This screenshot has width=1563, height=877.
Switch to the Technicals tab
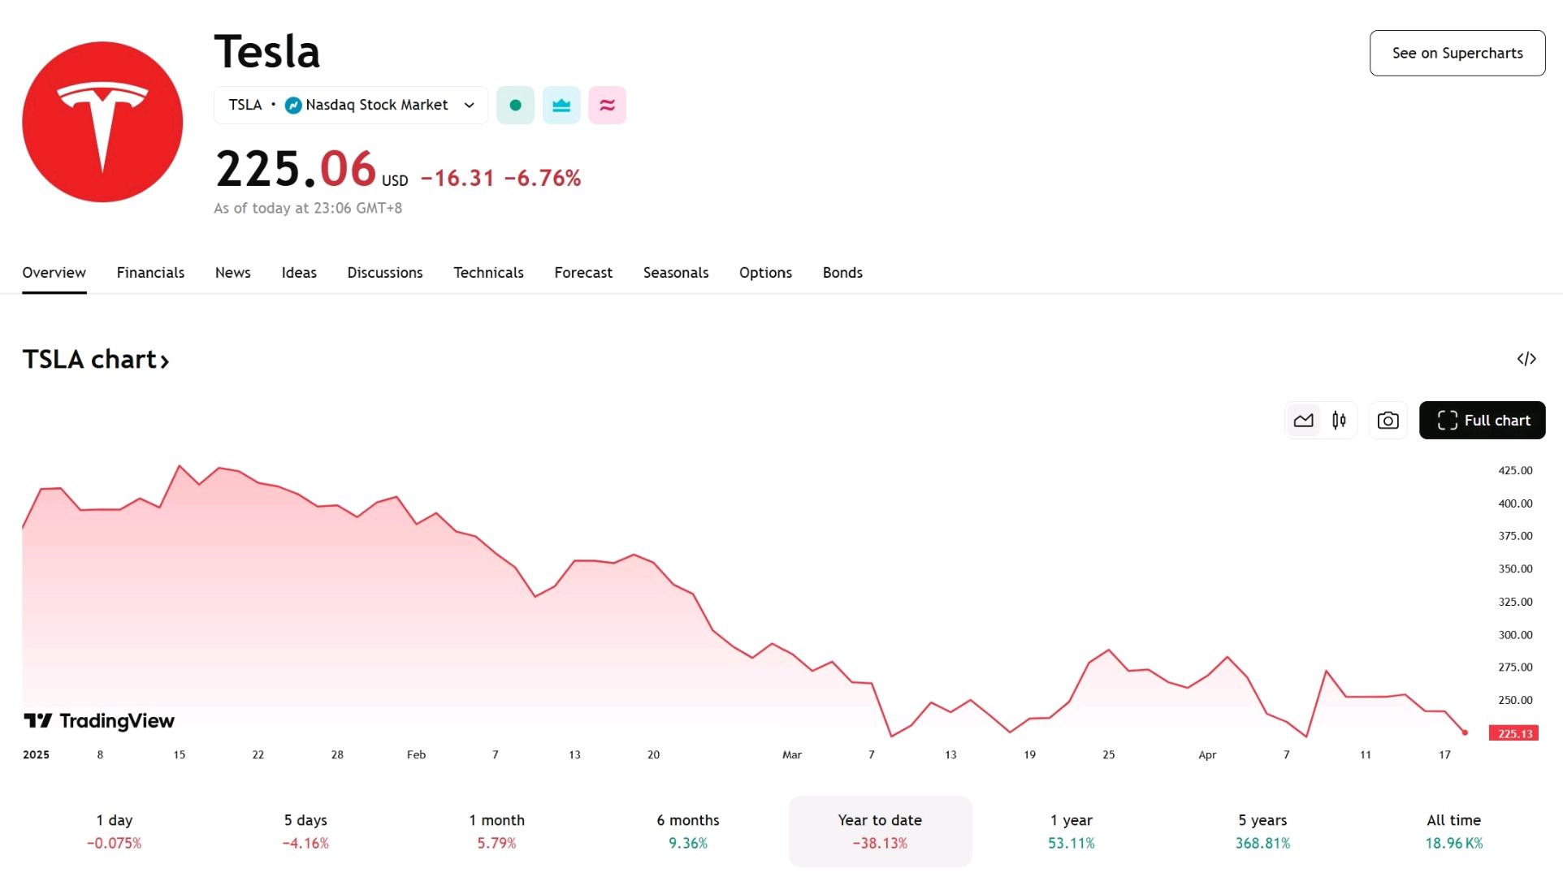click(x=488, y=273)
